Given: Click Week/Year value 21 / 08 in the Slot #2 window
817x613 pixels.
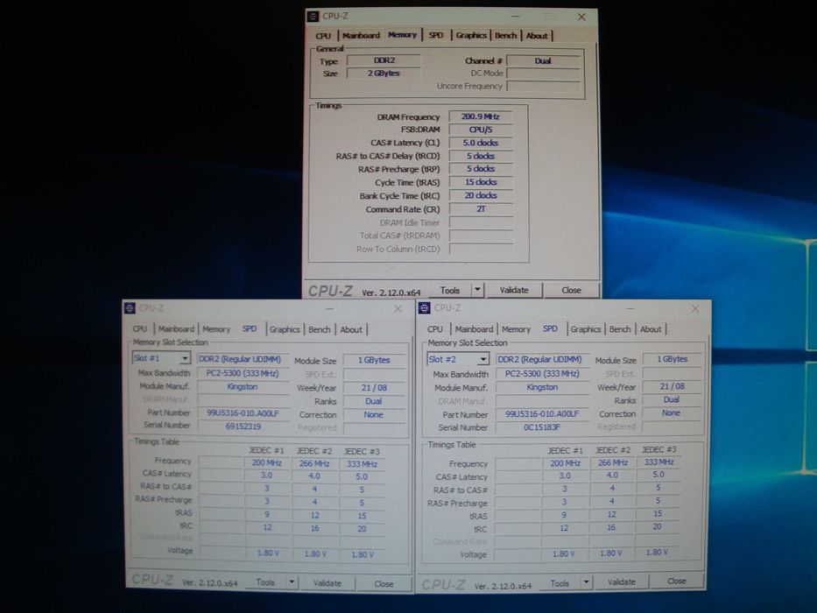Looking at the screenshot, I should tap(673, 386).
